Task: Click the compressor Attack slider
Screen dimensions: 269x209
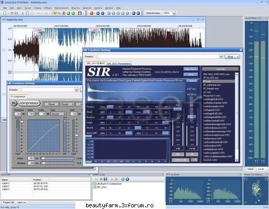Action: click(x=58, y=158)
